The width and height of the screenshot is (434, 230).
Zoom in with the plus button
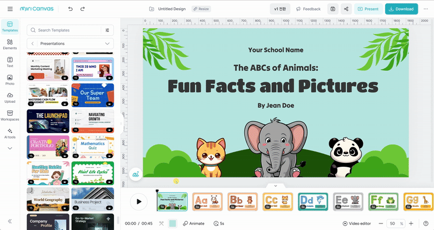[x=411, y=224]
